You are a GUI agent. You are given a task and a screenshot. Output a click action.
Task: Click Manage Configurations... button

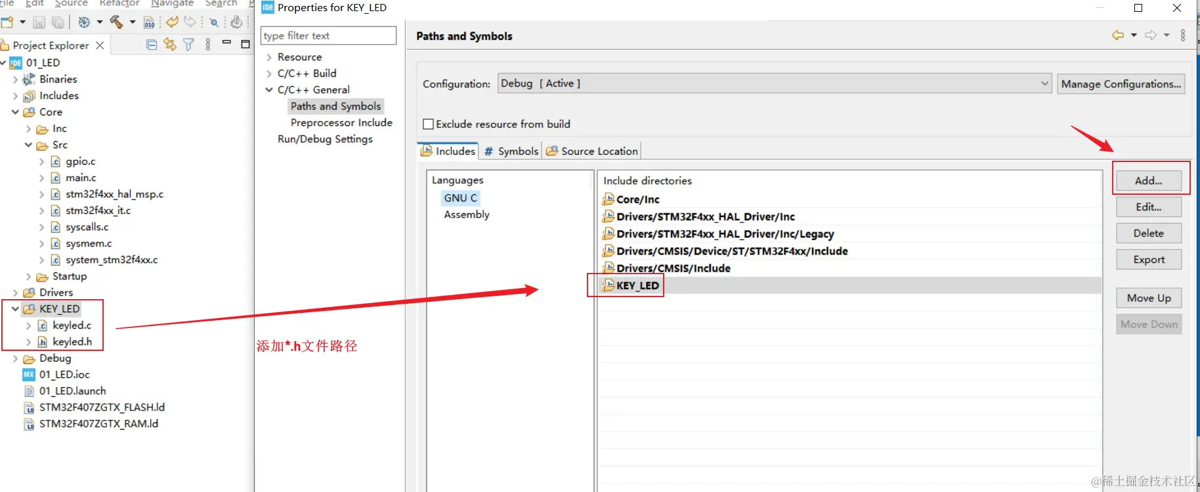[1121, 84]
